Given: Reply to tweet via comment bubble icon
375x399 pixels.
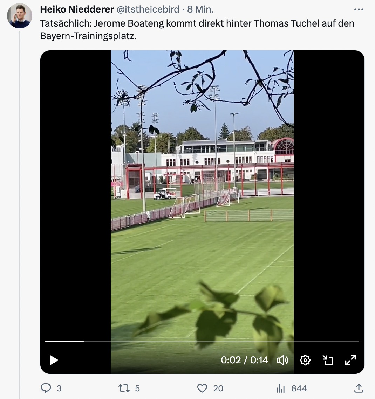Looking at the screenshot, I should (46, 388).
